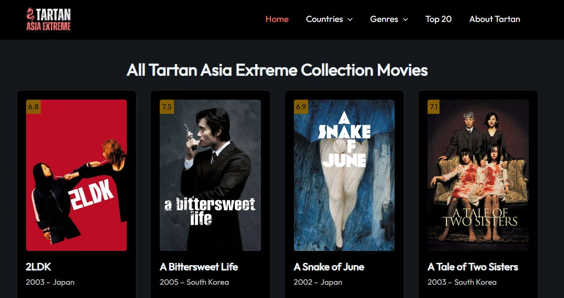Click the 'All Tartan Asia Extreme Collection Movies' heading
Image resolution: width=564 pixels, height=298 pixels.
(277, 70)
